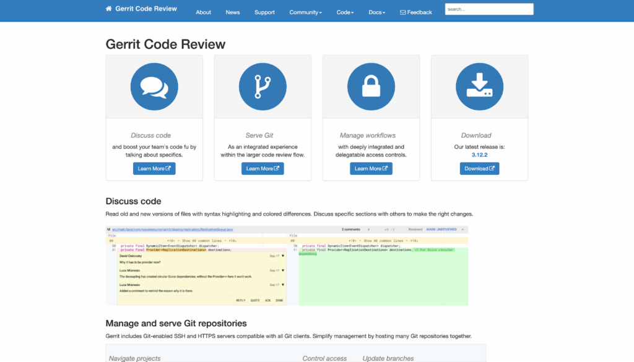Click the search field in navbar
The width and height of the screenshot is (634, 362).
(489, 9)
